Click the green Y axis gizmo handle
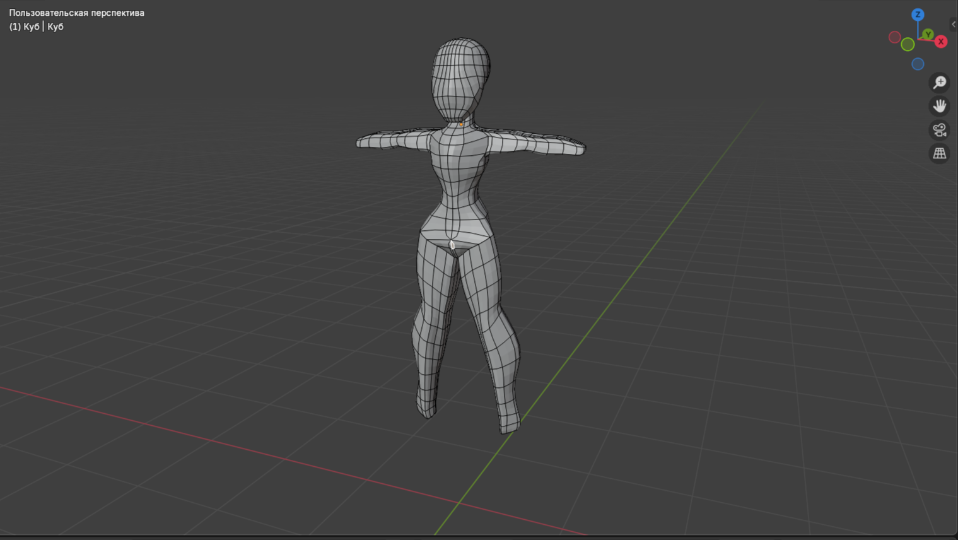This screenshot has height=540, width=958. tap(928, 34)
